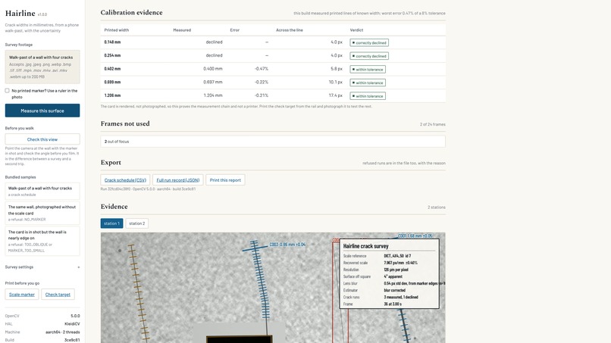611x343 pixels.
Task: Load sample Walk-past of a wall with four cracks
Action: point(42,191)
